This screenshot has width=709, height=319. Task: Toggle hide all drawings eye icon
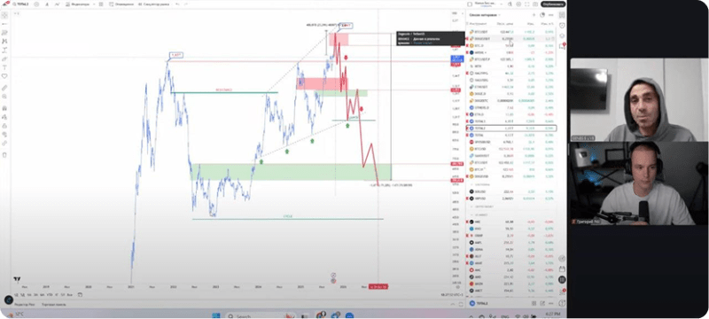pyautogui.click(x=4, y=134)
